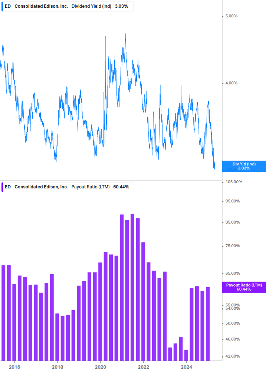Click the 85.00% payout axis label

[233, 222]
